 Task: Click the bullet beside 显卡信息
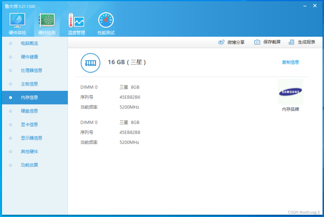(11, 124)
